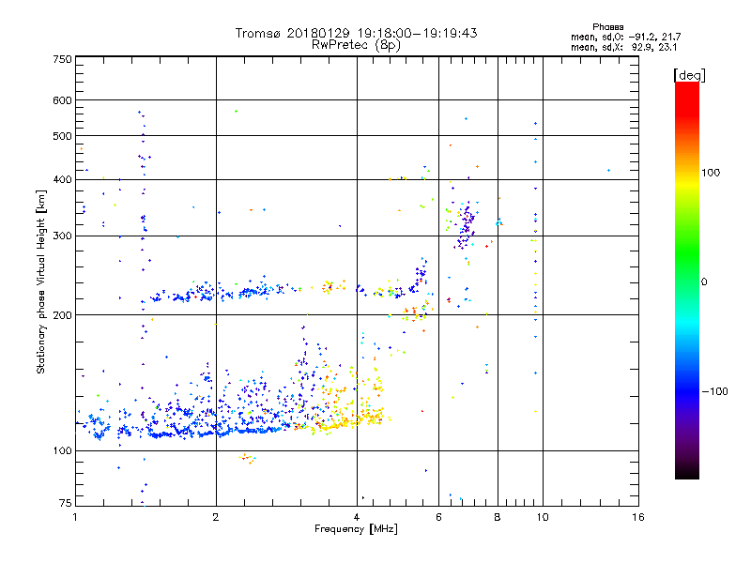
Task: Click the x-axis tick label '16'
Action: click(638, 517)
